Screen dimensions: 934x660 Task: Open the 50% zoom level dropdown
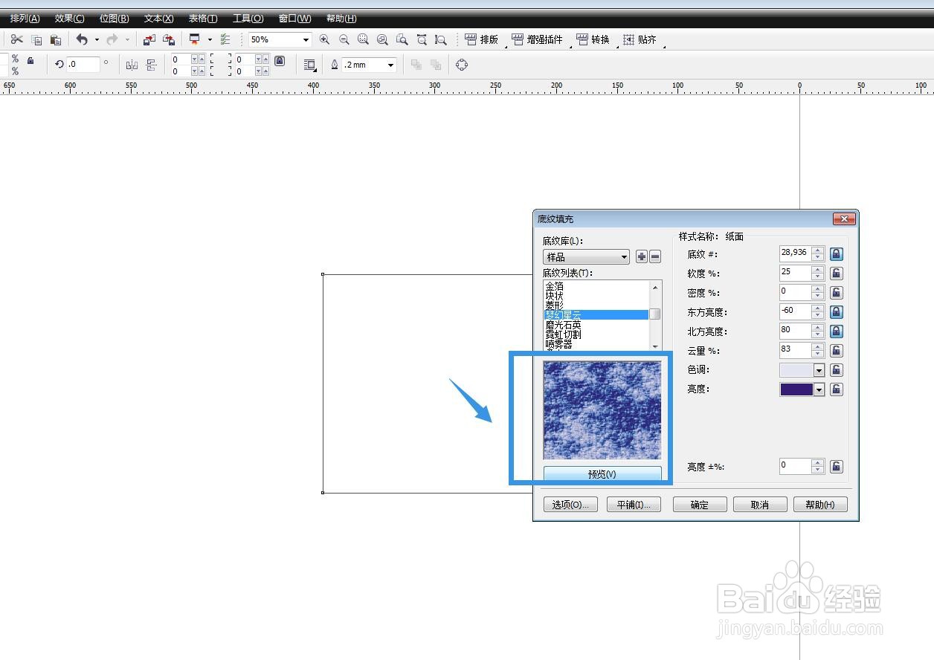(x=306, y=40)
